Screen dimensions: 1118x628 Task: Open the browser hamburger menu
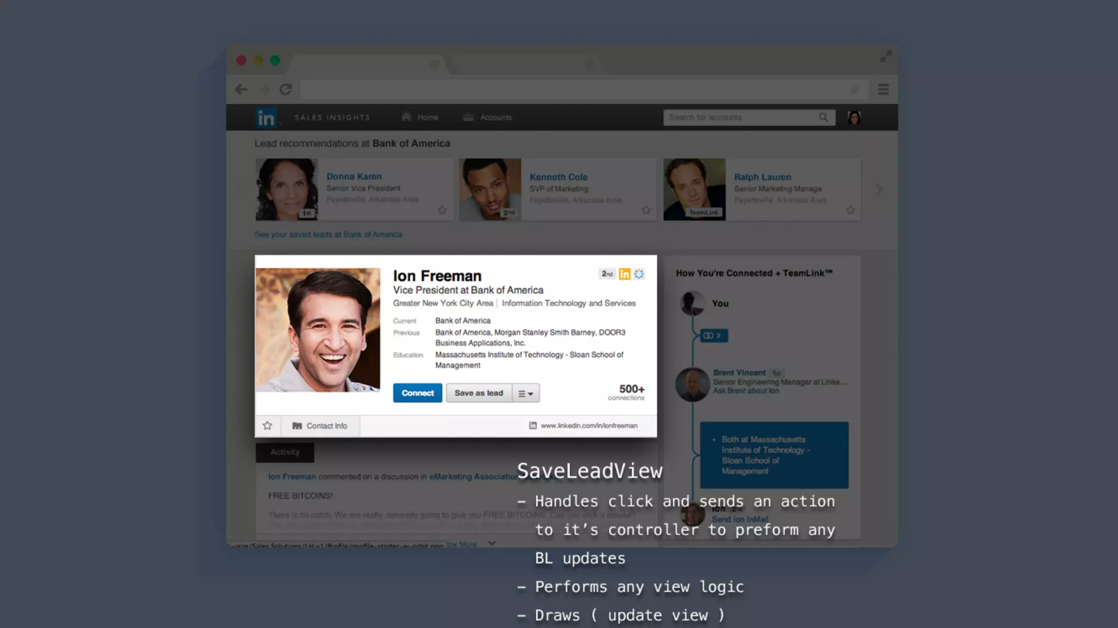click(x=883, y=89)
